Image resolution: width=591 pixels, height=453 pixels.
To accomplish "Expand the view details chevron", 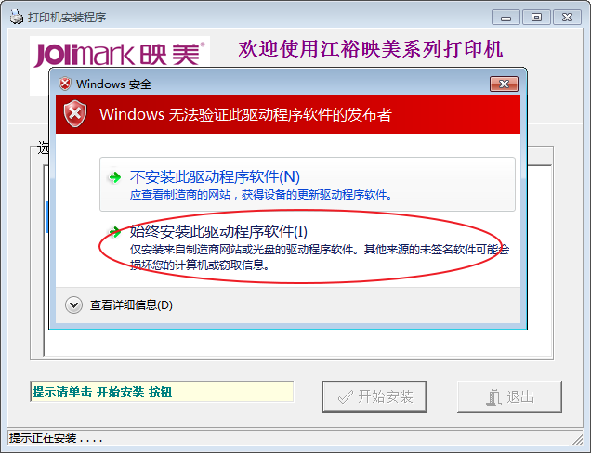I will [73, 305].
